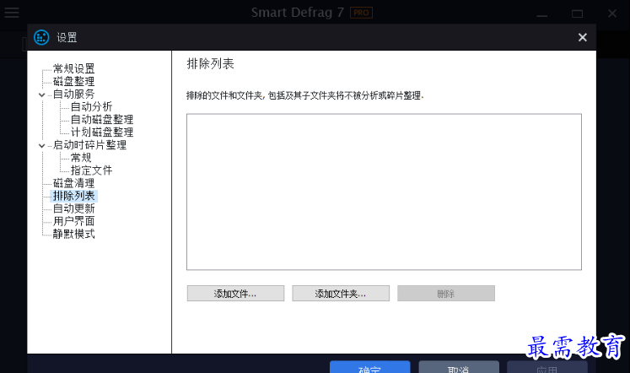This screenshot has width=630, height=373.
Task: Open 常规 under 启动时碎片整理
Action: coord(81,158)
